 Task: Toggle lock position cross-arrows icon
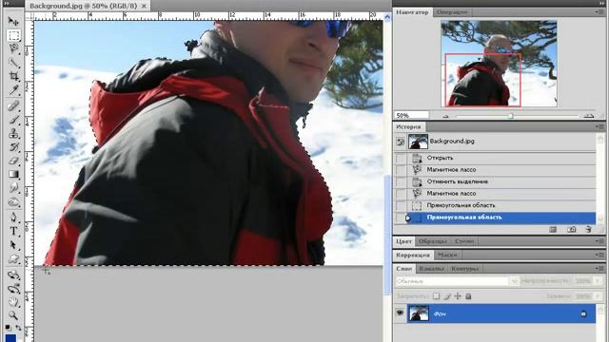click(x=458, y=296)
